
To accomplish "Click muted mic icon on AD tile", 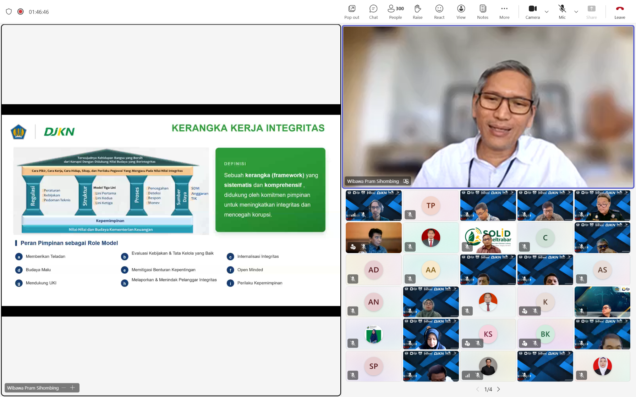I will (353, 279).
